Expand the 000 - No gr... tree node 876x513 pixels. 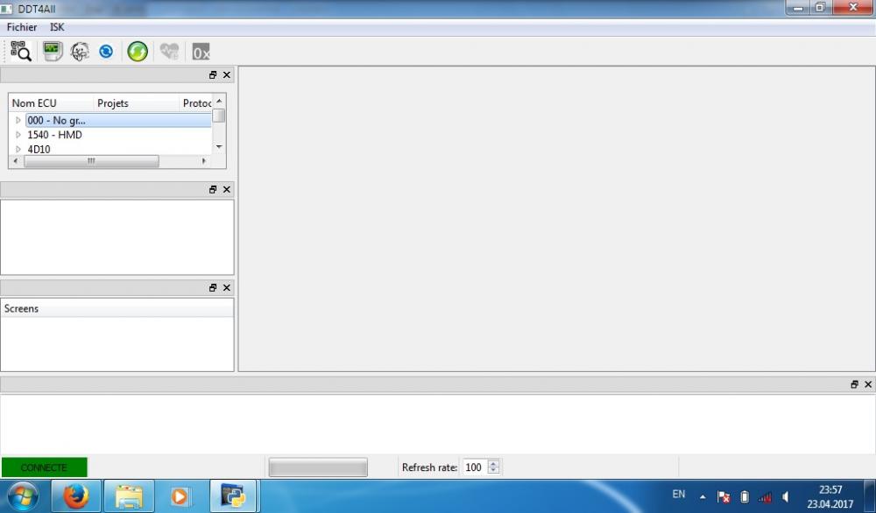point(18,120)
